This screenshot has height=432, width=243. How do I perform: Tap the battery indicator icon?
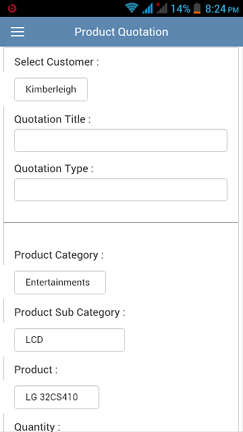pyautogui.click(x=197, y=8)
